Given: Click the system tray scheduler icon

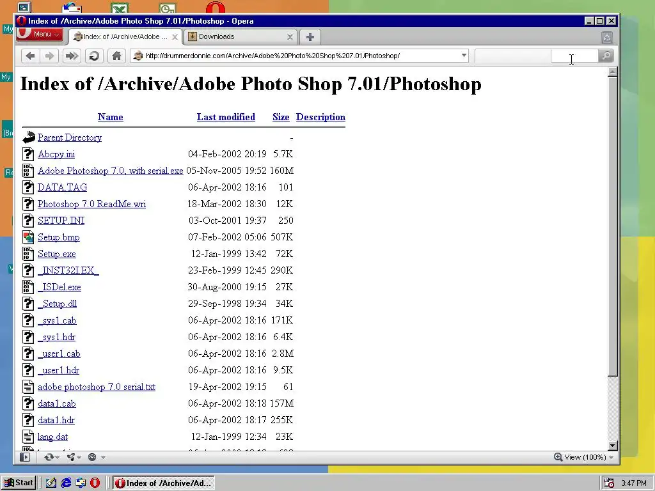Looking at the screenshot, I should pyautogui.click(x=609, y=483).
